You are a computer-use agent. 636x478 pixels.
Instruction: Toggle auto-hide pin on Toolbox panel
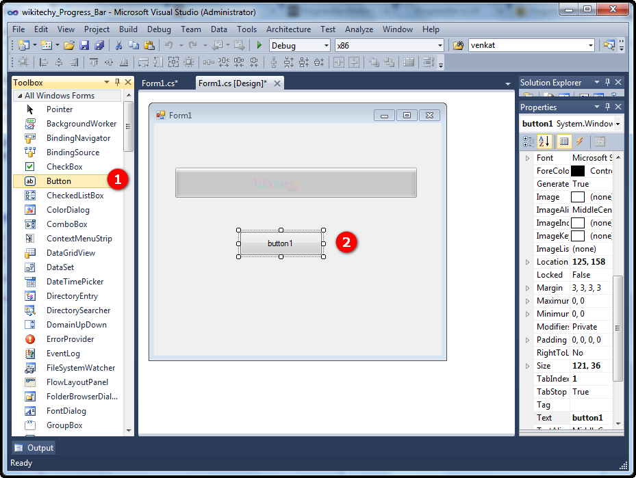coord(117,83)
